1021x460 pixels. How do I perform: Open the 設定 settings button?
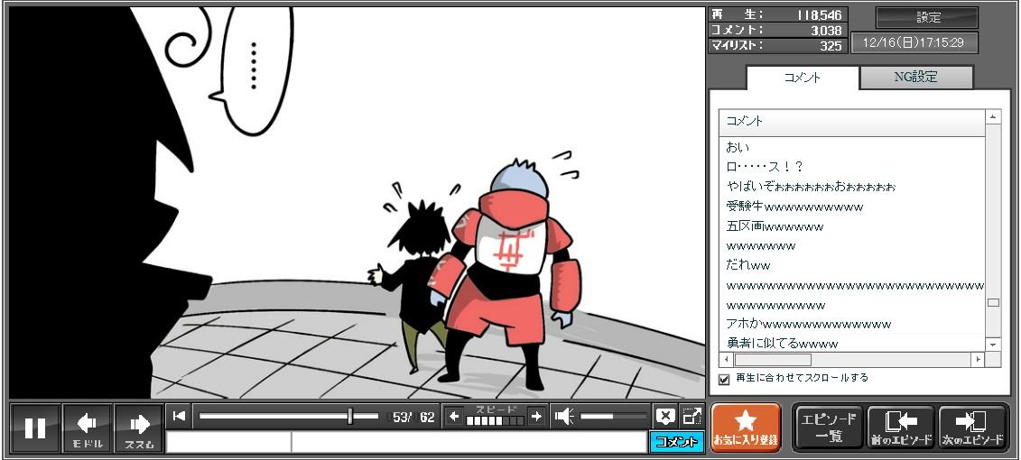coord(927,18)
